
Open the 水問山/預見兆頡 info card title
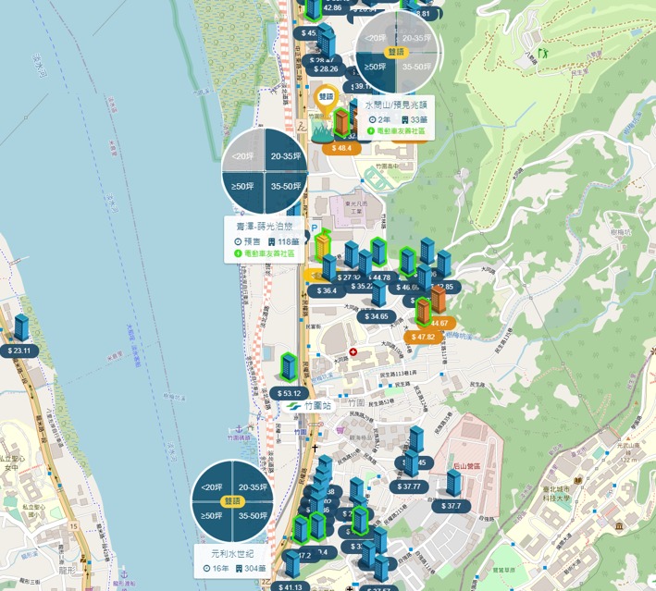(x=396, y=105)
